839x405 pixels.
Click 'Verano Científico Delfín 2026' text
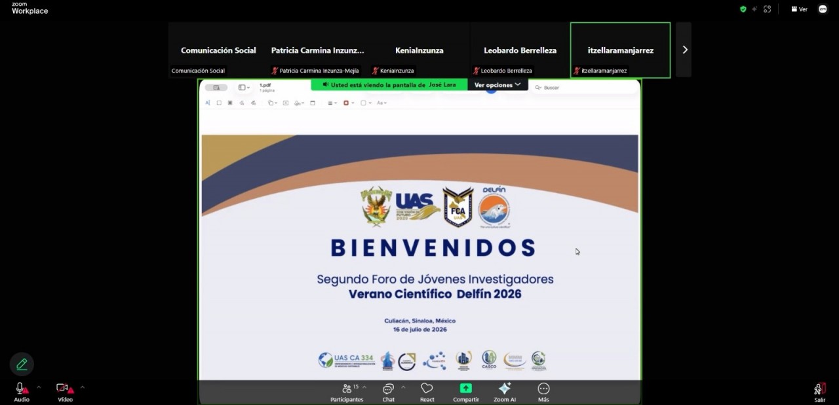point(435,294)
